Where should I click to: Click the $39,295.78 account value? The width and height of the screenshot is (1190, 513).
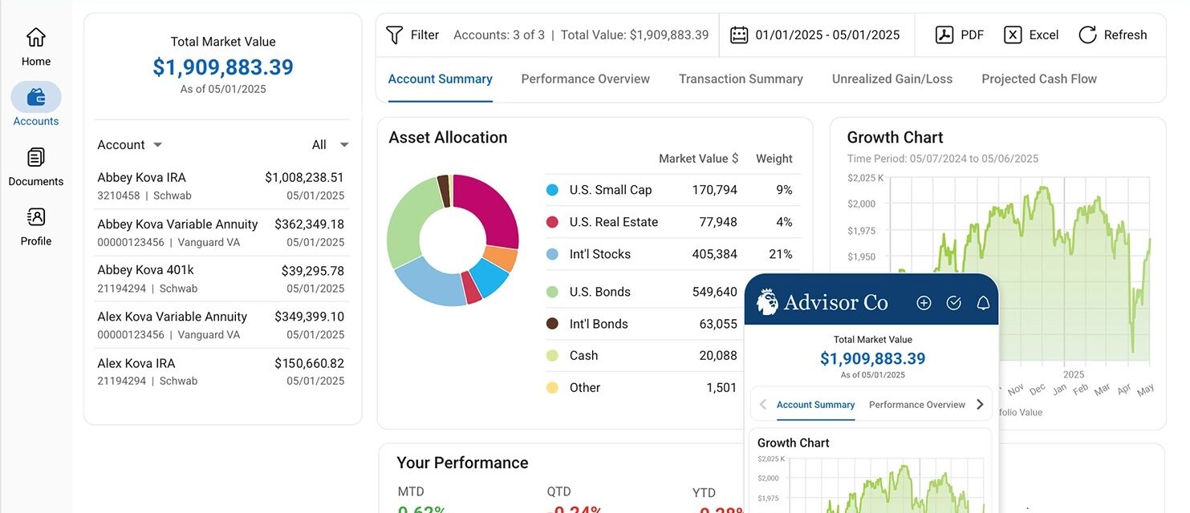(x=313, y=271)
